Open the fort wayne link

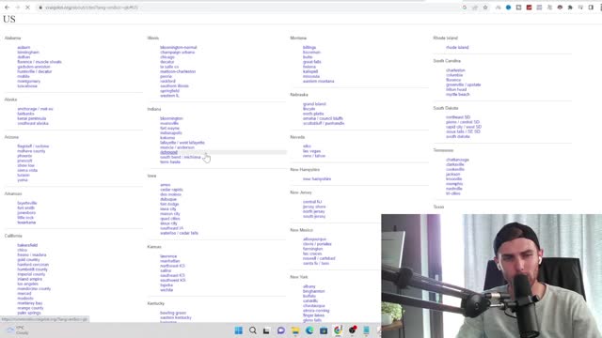click(x=169, y=128)
